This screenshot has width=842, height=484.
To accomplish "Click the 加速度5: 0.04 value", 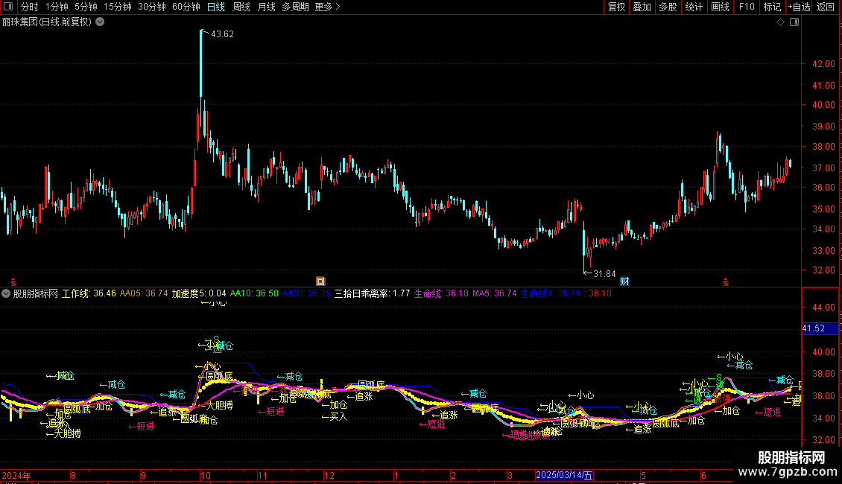I will point(199,293).
